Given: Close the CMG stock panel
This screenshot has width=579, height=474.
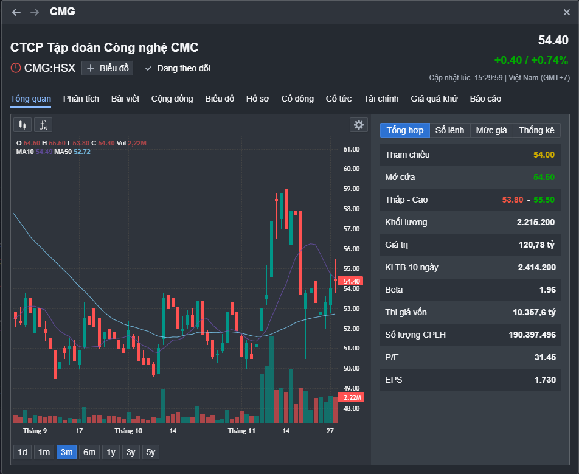Looking at the screenshot, I should pyautogui.click(x=567, y=12).
